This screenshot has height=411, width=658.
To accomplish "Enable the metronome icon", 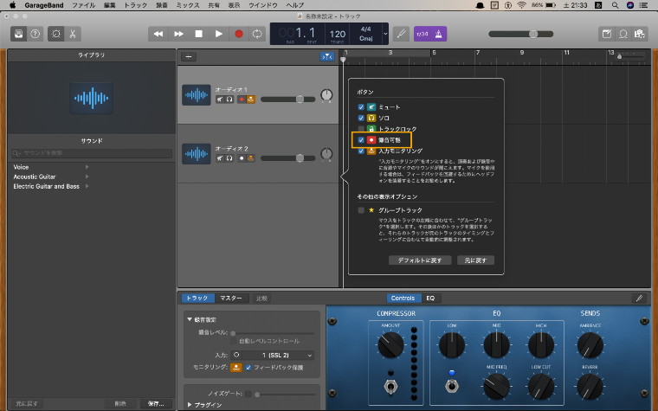I will 439,34.
